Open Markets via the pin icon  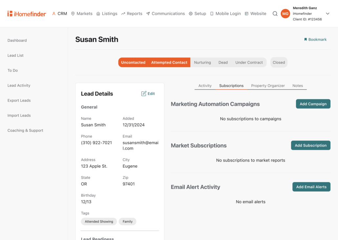point(73,14)
